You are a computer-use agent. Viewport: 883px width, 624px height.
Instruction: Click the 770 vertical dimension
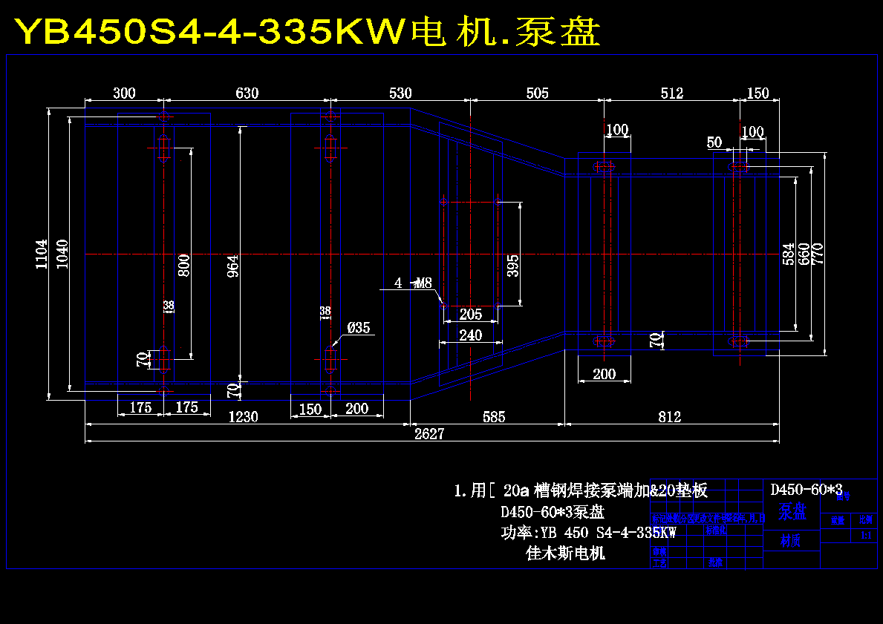(x=818, y=254)
